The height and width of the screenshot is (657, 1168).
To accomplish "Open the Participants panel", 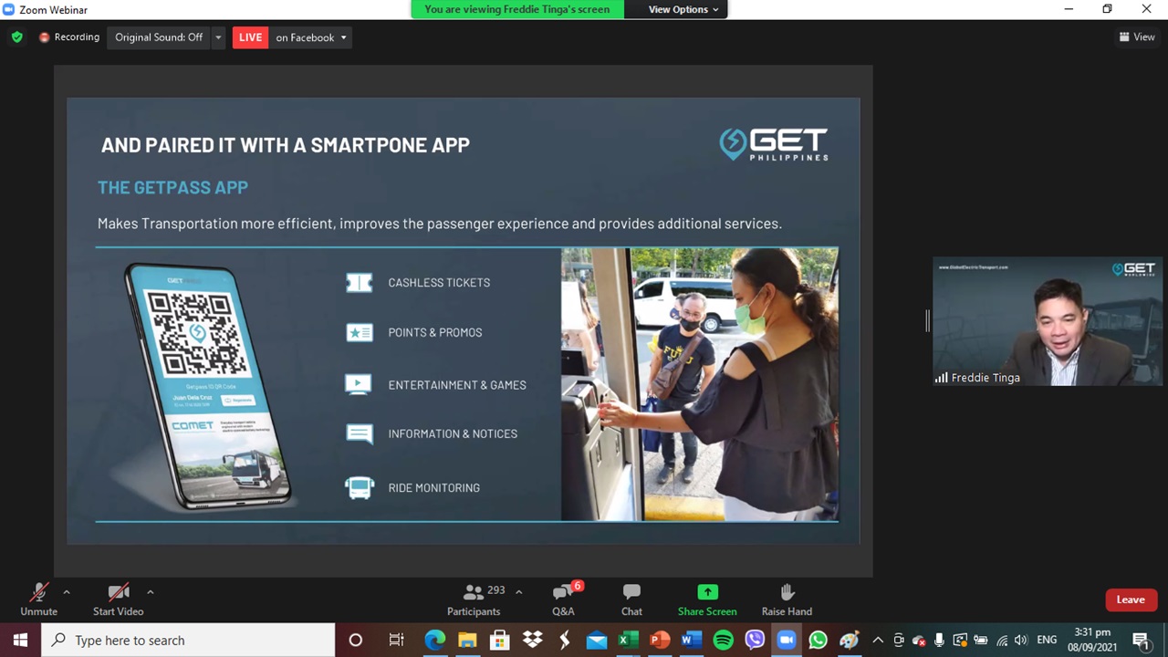I will [x=474, y=600].
